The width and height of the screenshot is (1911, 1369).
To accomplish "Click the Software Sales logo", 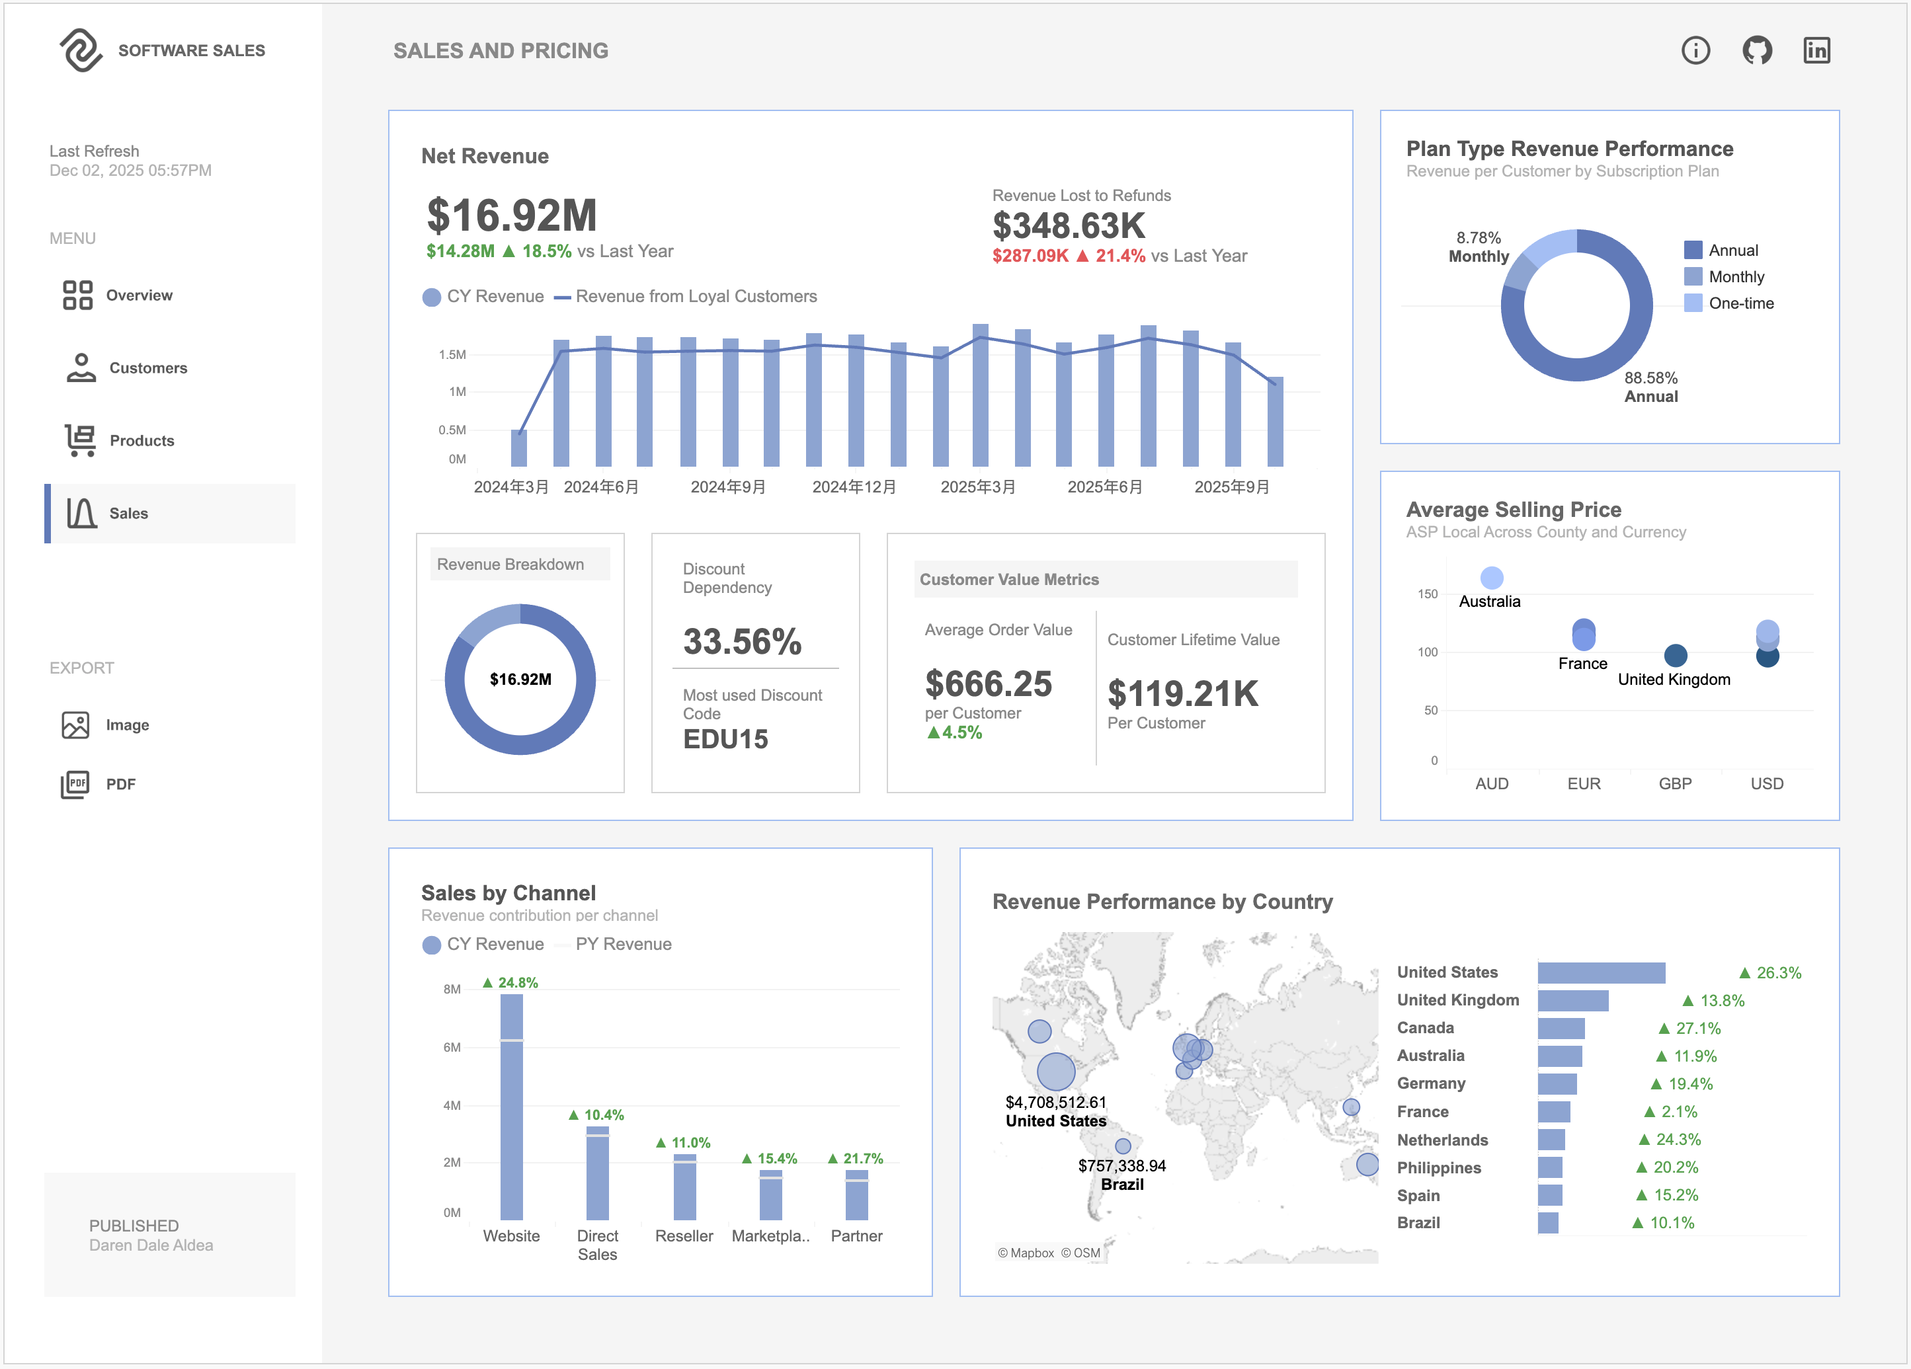I will click(x=81, y=50).
